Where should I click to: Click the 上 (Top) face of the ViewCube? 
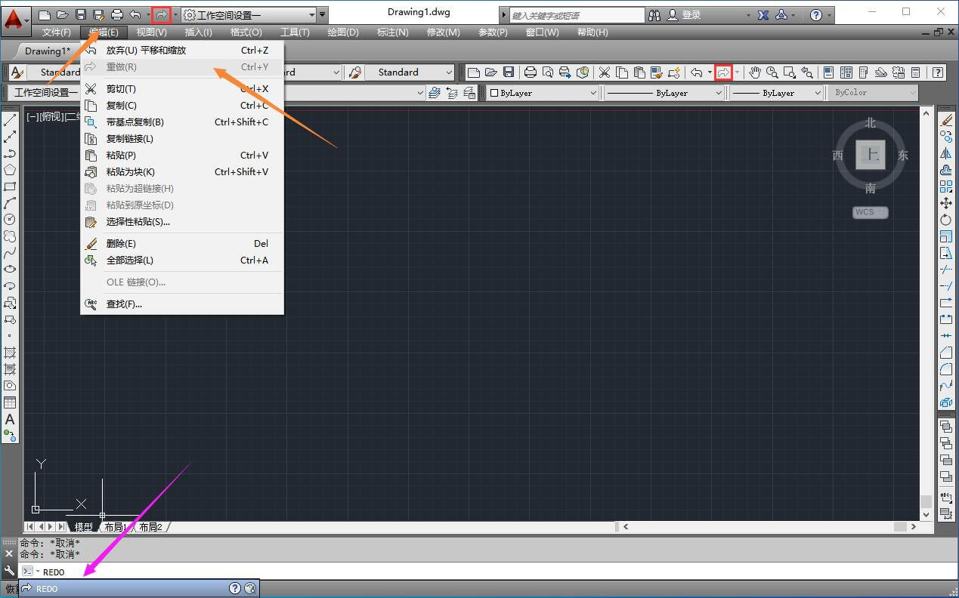(871, 155)
